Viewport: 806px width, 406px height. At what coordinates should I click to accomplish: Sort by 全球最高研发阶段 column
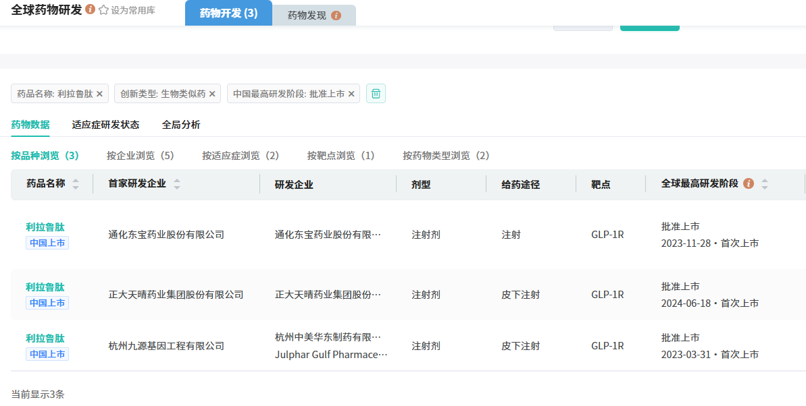(765, 184)
